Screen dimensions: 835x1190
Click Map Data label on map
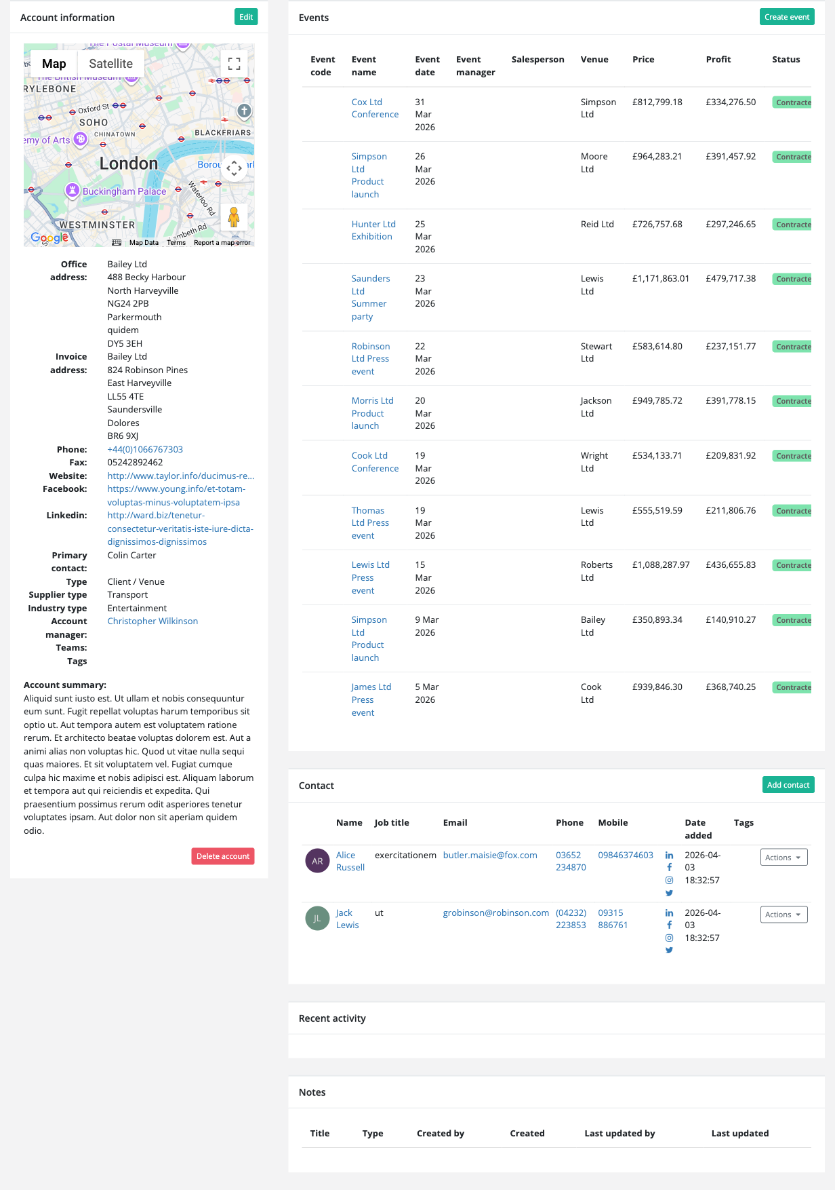(x=144, y=243)
